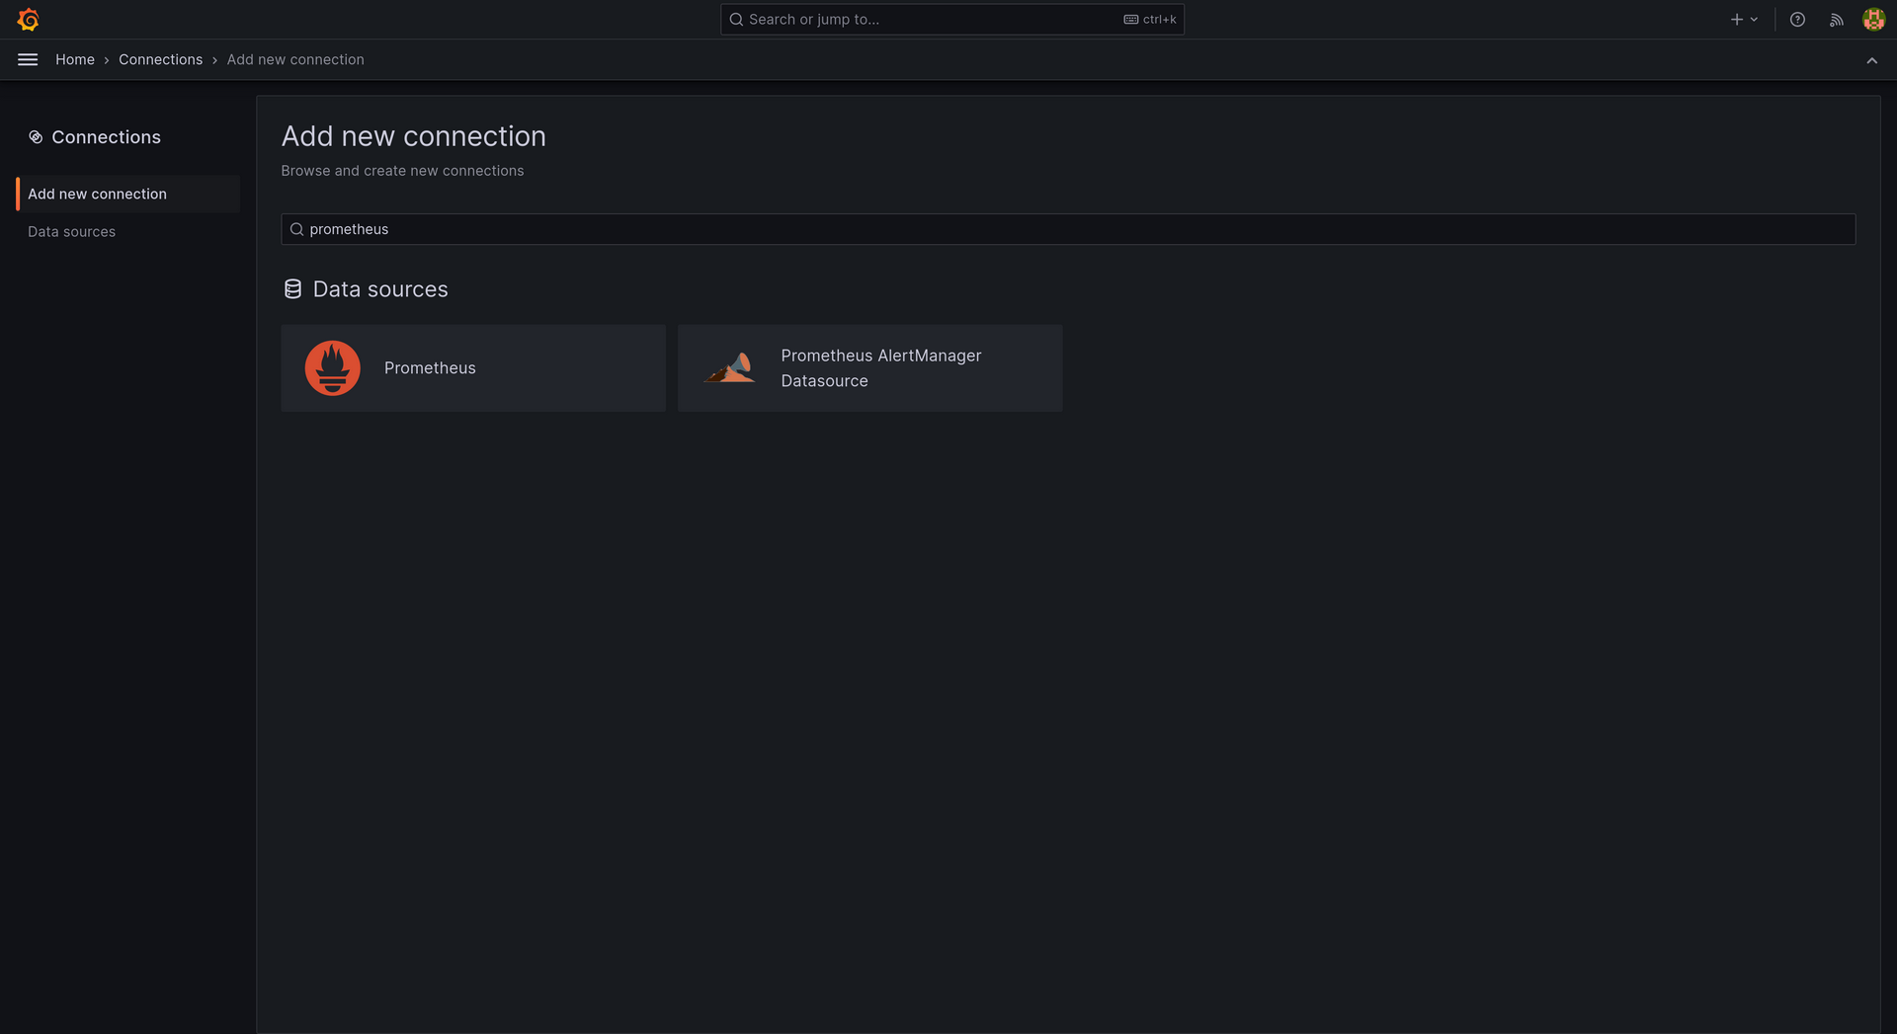Screen dimensions: 1897x1034
Task: Click the AlertManager datasource logo
Action: pyautogui.click(x=729, y=367)
